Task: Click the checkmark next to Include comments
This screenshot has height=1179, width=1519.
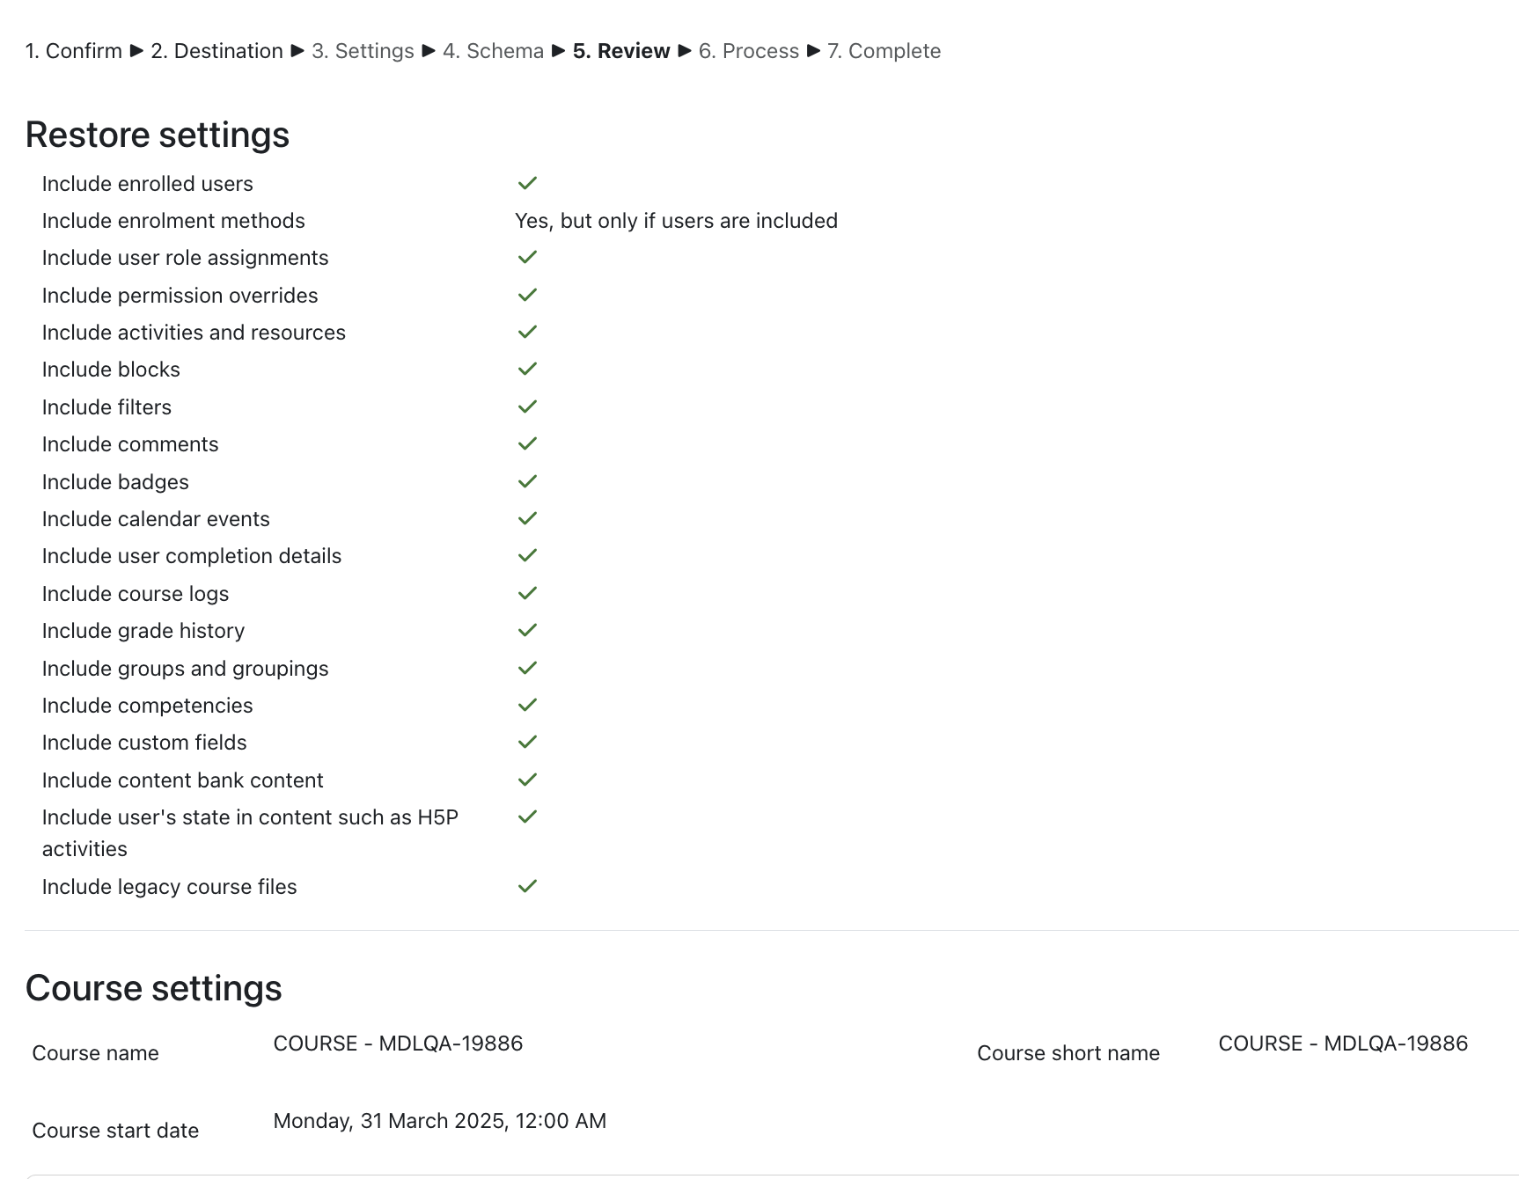Action: (x=527, y=443)
